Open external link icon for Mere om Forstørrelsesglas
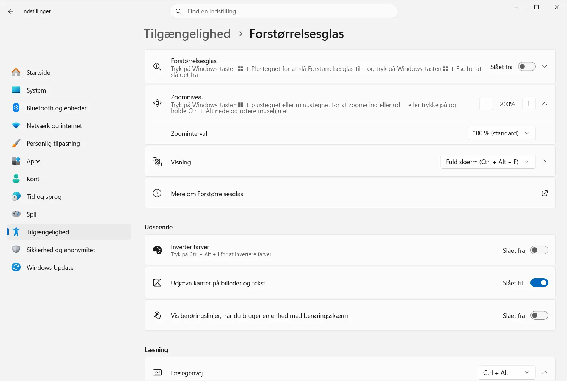The image size is (567, 381). pyautogui.click(x=545, y=193)
